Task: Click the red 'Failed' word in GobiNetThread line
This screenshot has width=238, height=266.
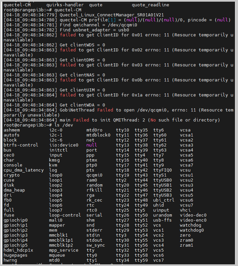Action: (x=105, y=110)
